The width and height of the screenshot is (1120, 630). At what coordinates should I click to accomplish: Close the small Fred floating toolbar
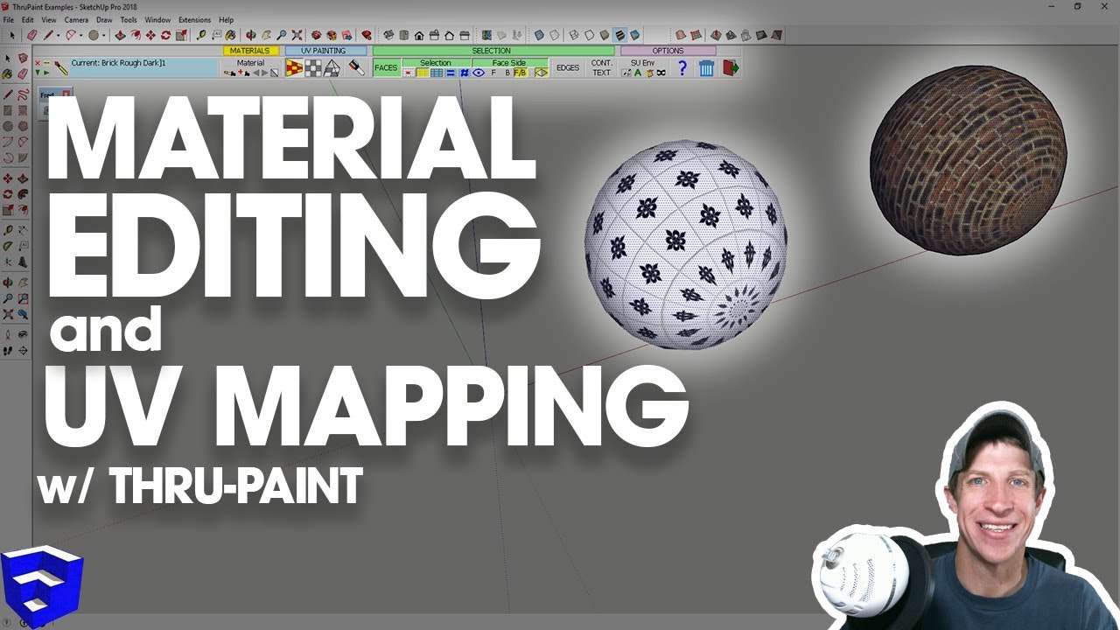[66, 94]
